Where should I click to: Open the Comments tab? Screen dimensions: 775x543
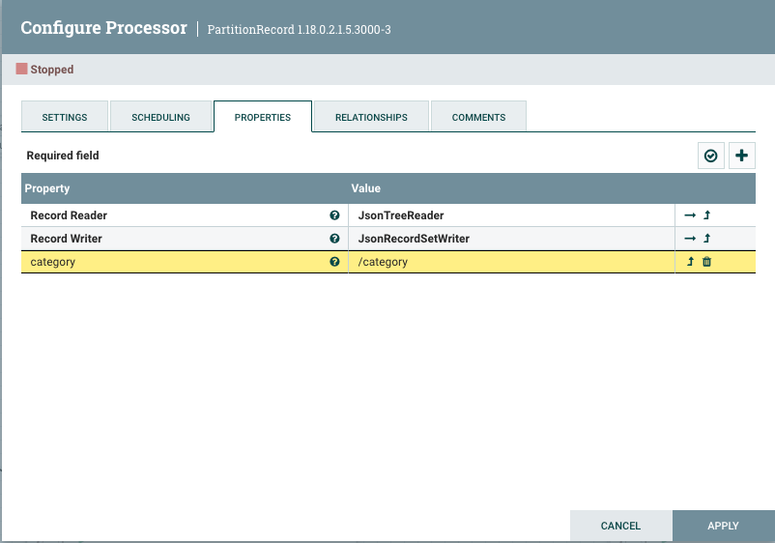[x=478, y=117]
